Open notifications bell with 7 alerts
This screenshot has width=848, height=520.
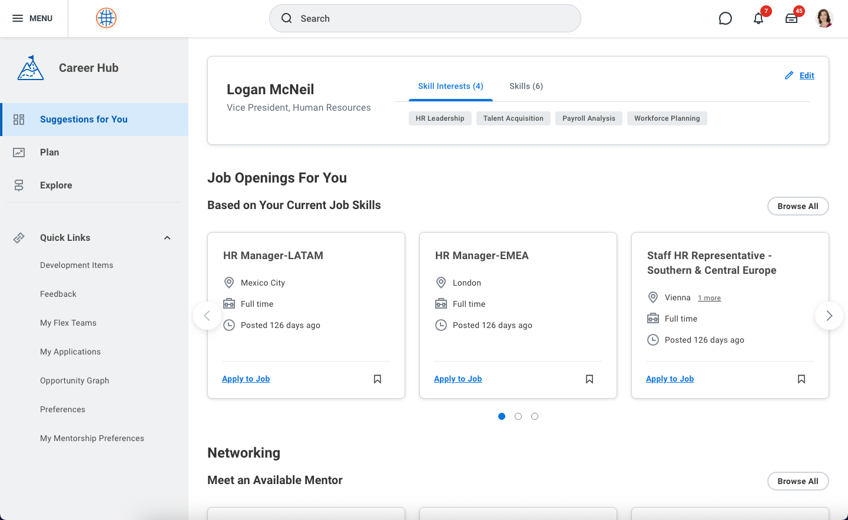click(x=758, y=18)
